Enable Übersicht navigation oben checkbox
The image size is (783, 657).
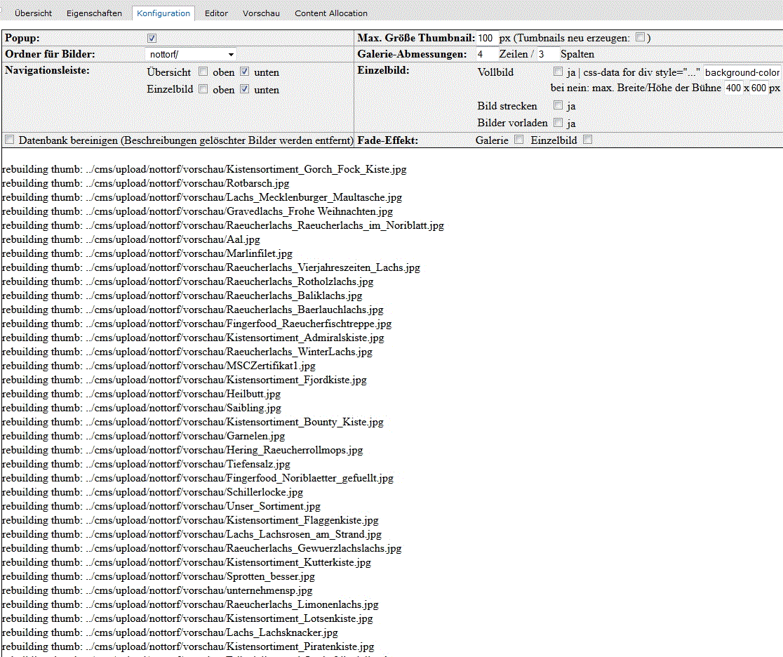pyautogui.click(x=203, y=72)
